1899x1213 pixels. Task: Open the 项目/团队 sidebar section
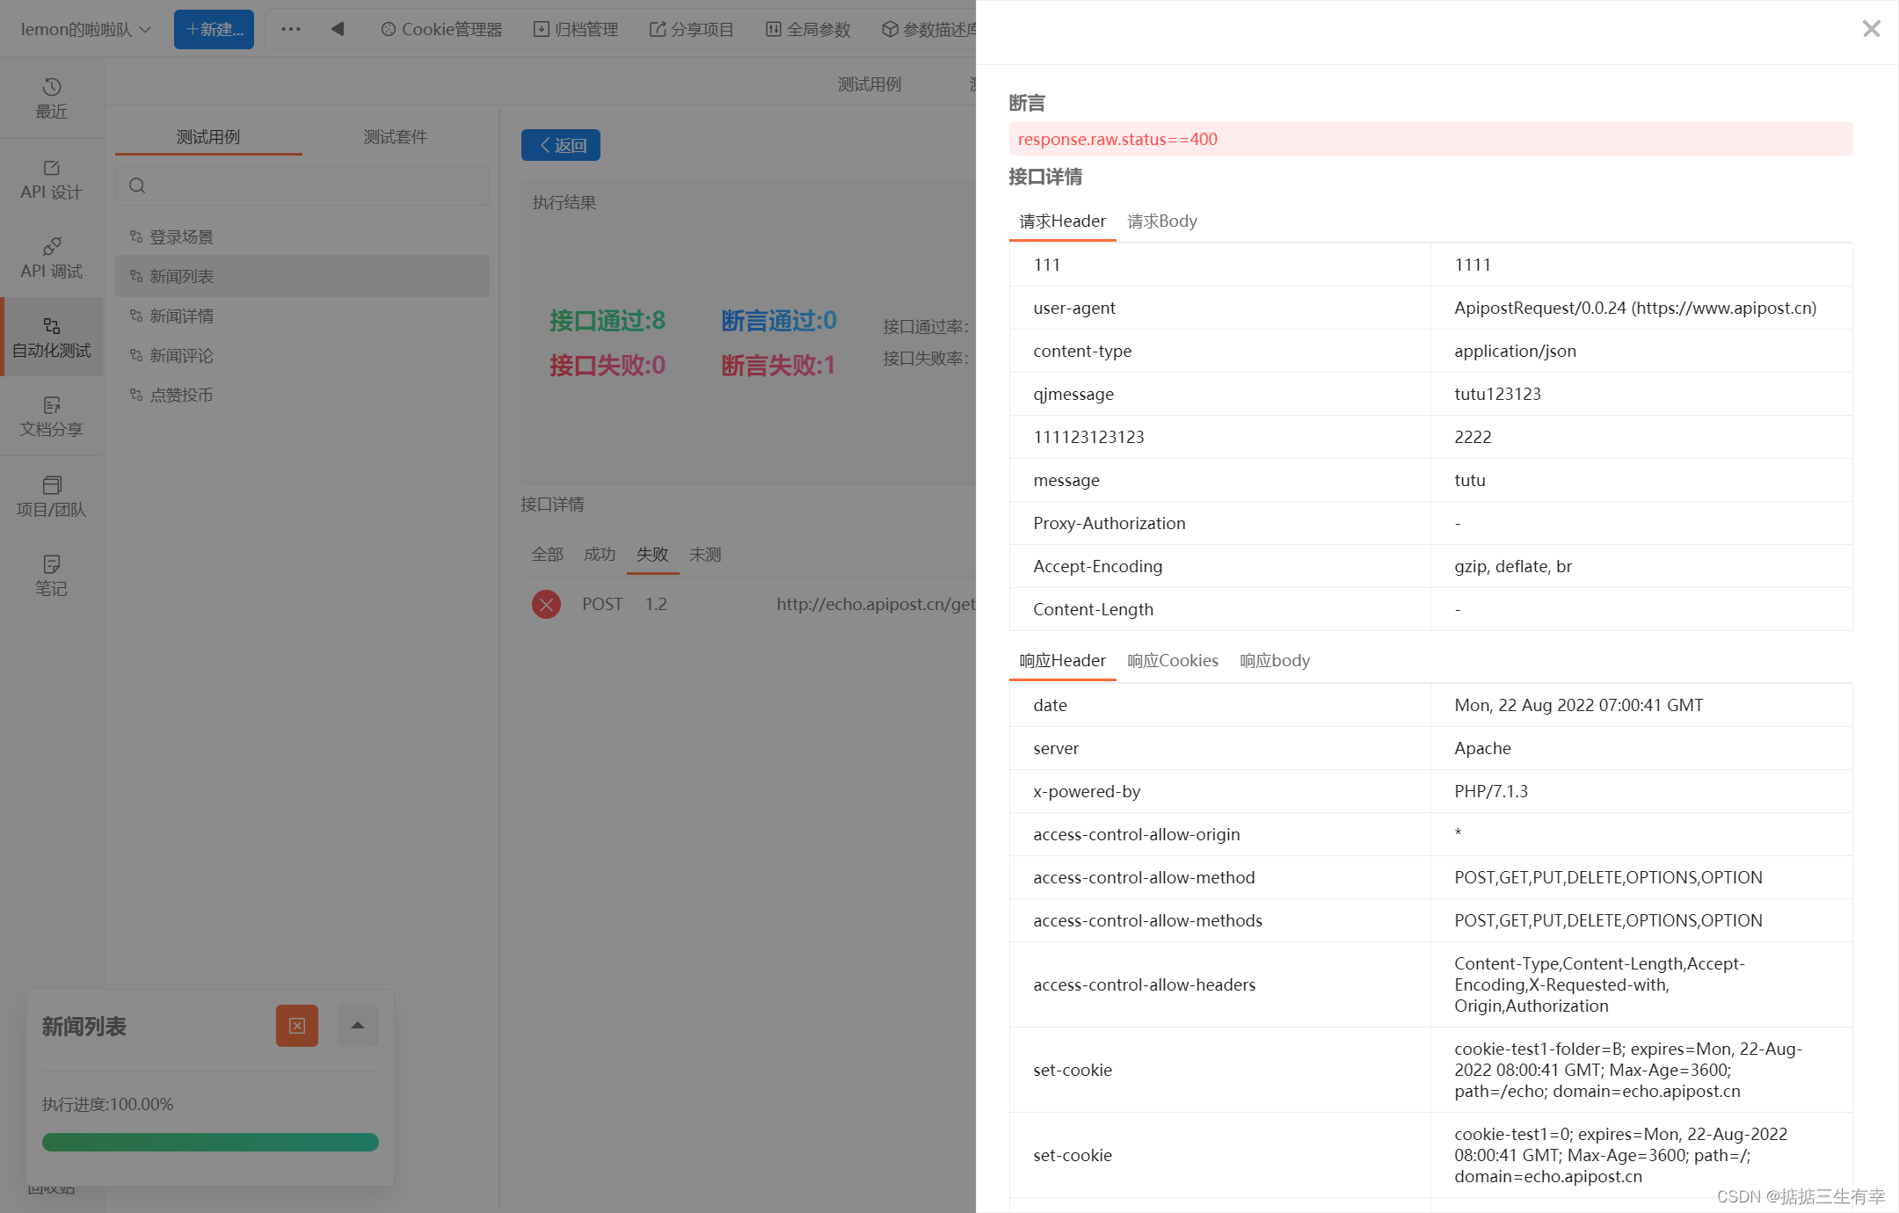(51, 498)
